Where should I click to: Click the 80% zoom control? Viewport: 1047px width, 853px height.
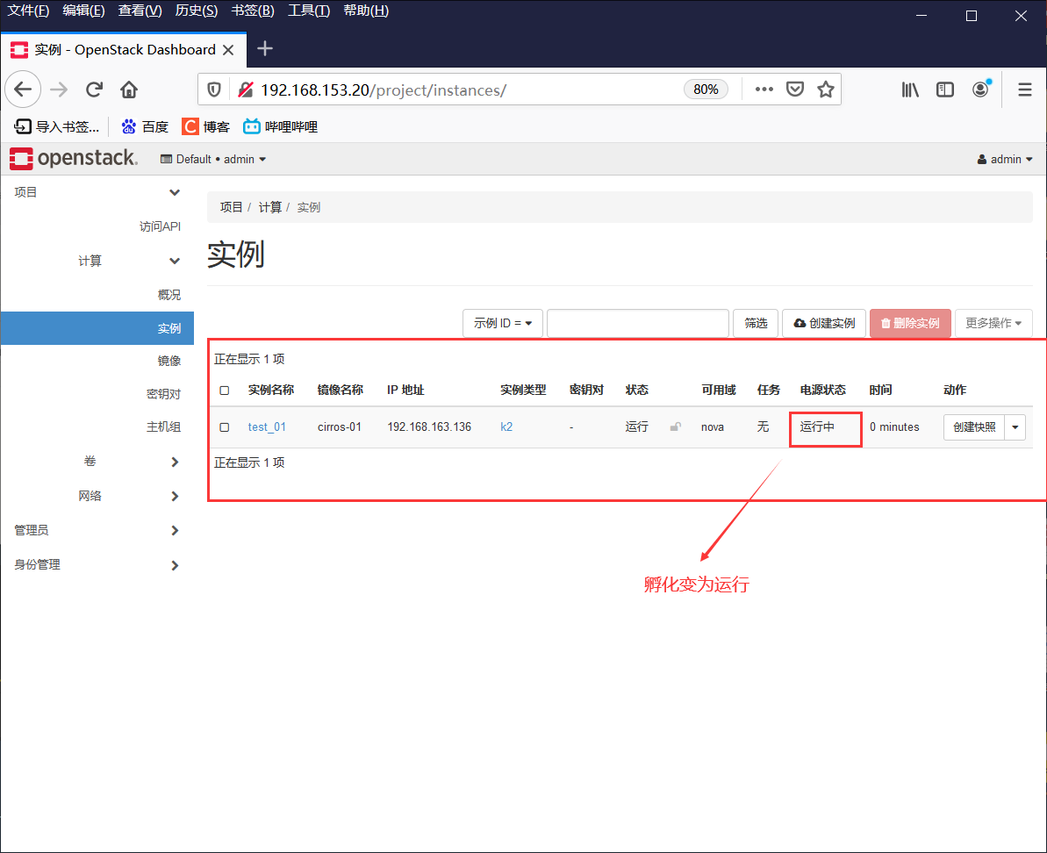coord(706,89)
